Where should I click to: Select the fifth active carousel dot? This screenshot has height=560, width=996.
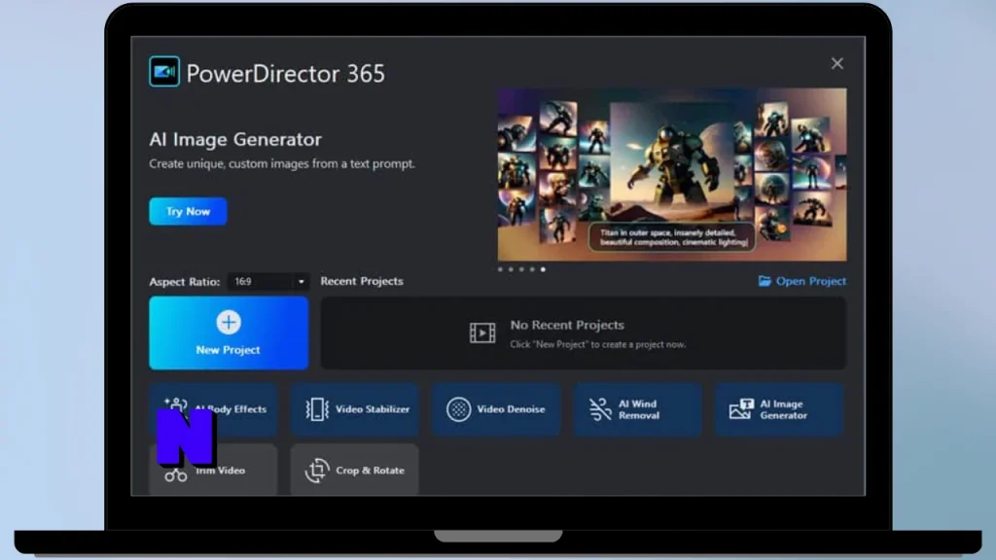click(x=543, y=269)
